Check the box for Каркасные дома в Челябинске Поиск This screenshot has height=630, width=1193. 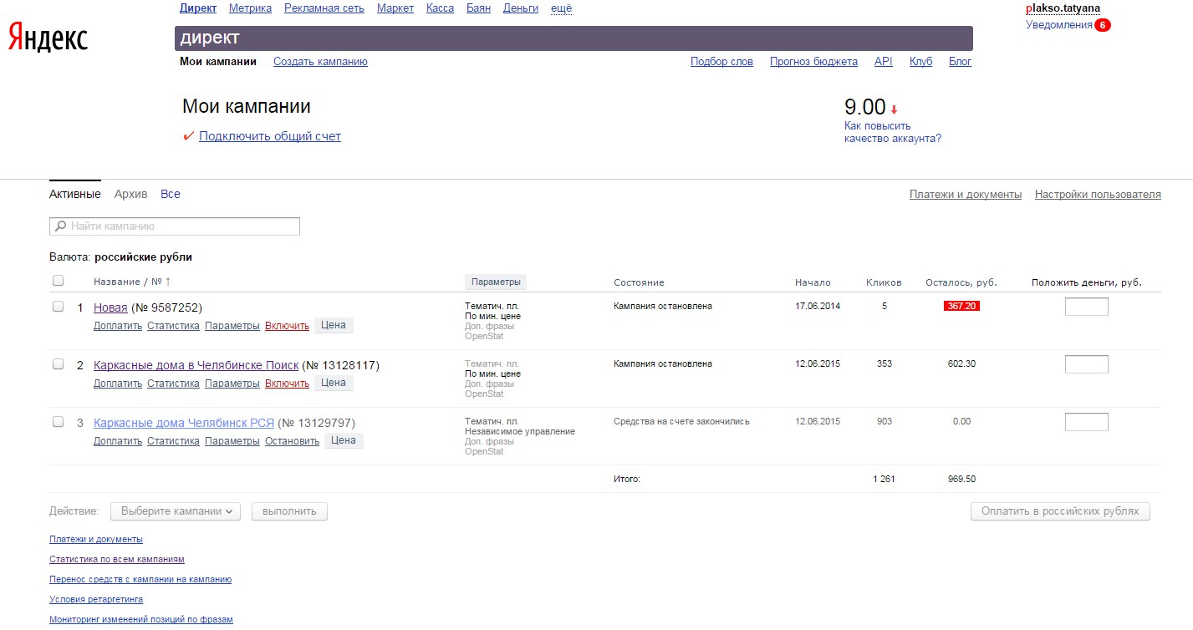coord(58,364)
